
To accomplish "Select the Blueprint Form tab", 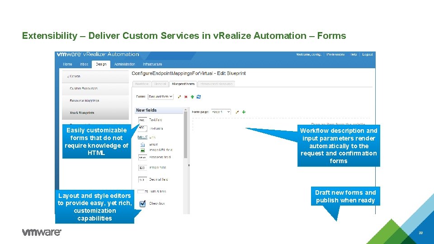I will (183, 84).
